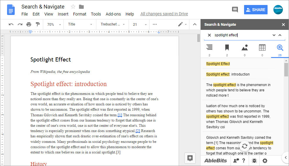The image size is (289, 166).
Task: Switch to the headings list tab
Action: click(209, 50)
